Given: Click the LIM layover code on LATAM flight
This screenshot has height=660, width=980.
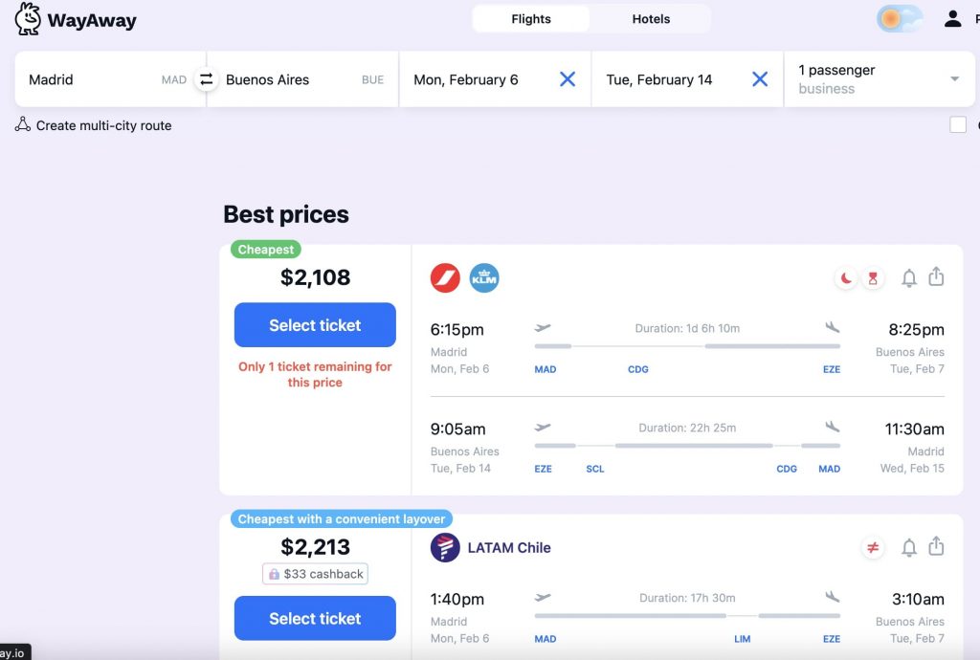Looking at the screenshot, I should (x=742, y=639).
